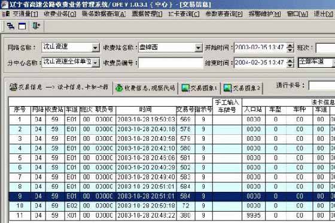This screenshot has height=223, width=335.
Task: Click the 开始时间 date field
Action: (x=260, y=47)
